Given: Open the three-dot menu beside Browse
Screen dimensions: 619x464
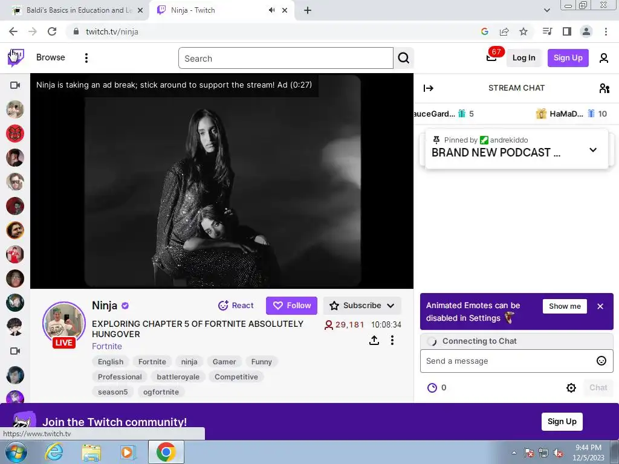Looking at the screenshot, I should coord(86,58).
